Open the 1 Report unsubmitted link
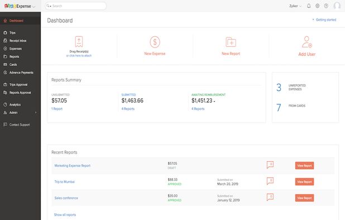345x220 pixels. tap(57, 109)
